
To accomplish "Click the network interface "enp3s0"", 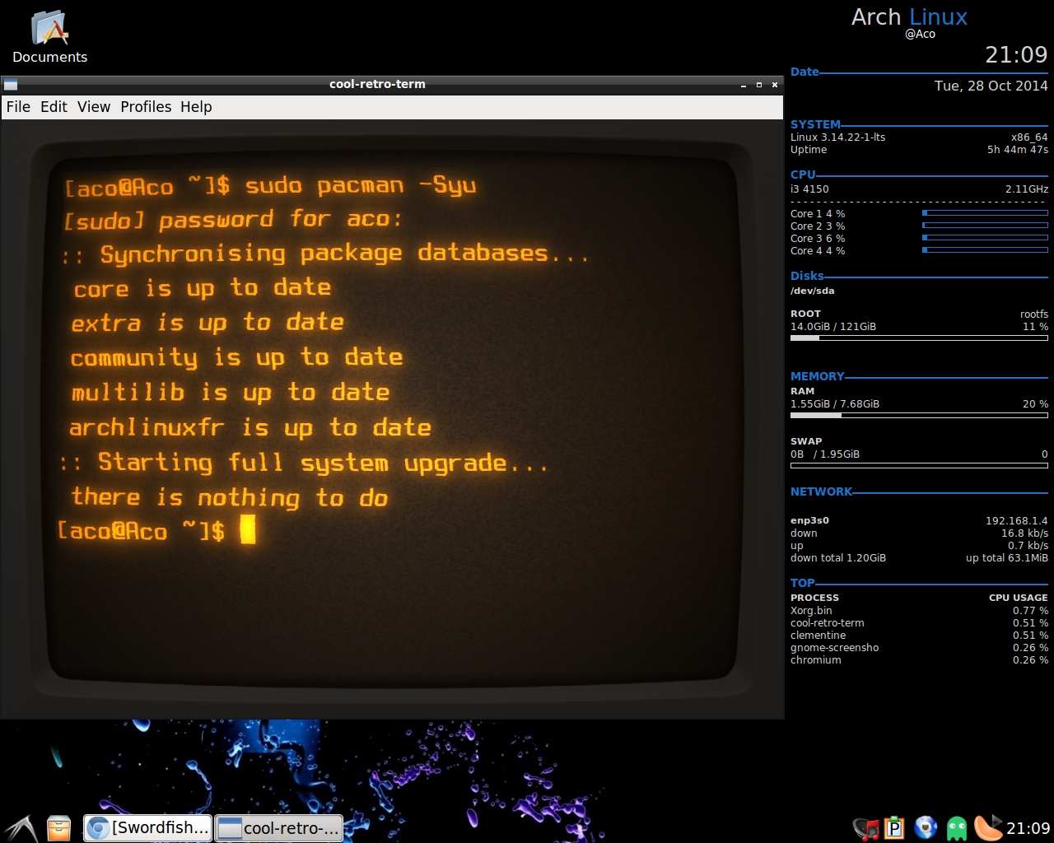I will pos(809,520).
